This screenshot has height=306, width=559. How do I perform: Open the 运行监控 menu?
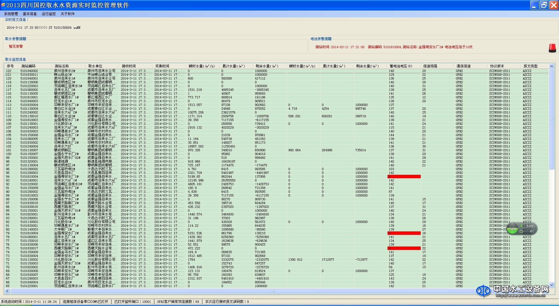(49, 14)
